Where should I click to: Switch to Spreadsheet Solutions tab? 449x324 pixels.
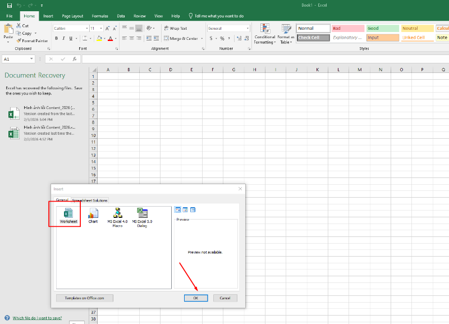point(90,200)
